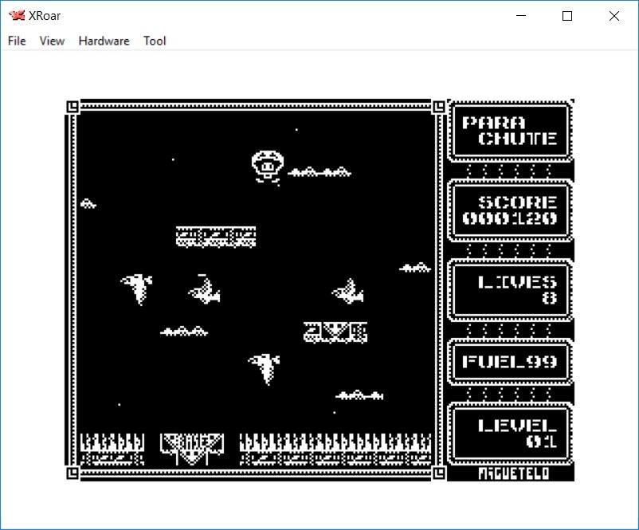Screen dimensions: 639x530
Task: Select the BASE landing pad
Action: [192, 447]
